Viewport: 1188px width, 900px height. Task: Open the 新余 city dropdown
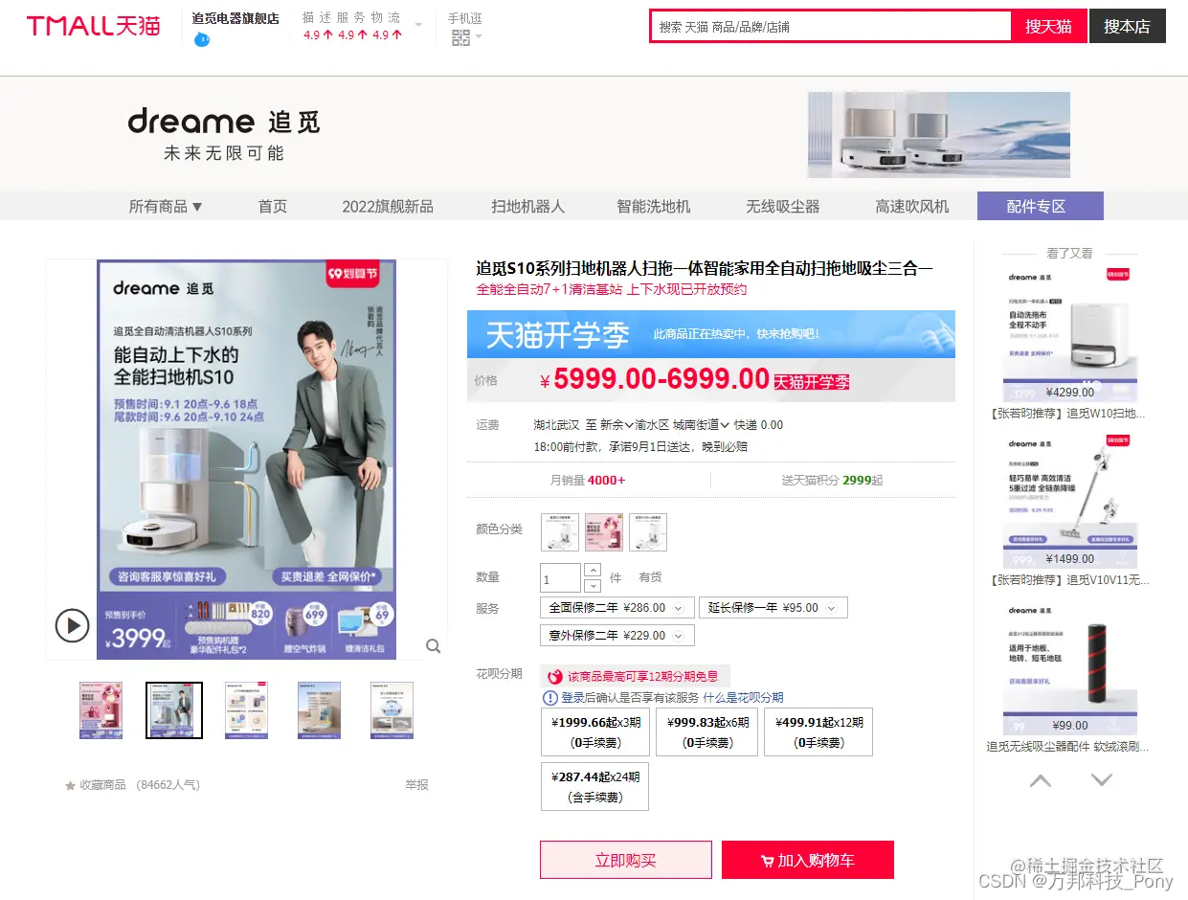617,425
